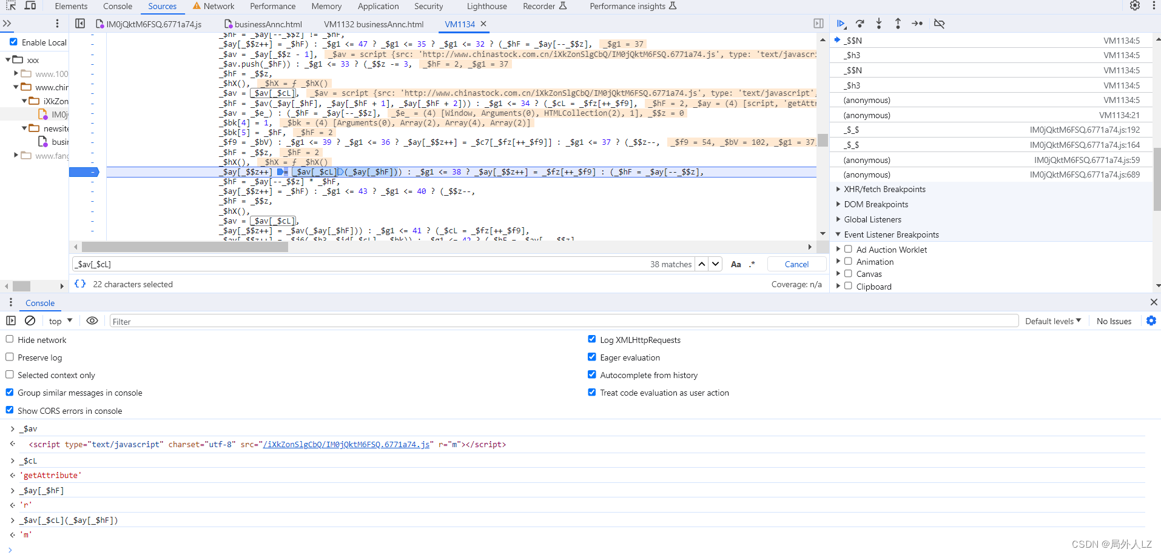The image size is (1161, 555).
Task: Check Selected context only
Action: point(10,374)
